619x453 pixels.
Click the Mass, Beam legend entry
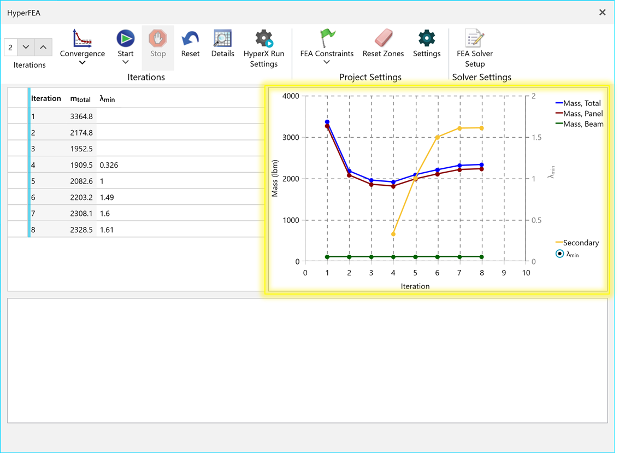coord(580,124)
